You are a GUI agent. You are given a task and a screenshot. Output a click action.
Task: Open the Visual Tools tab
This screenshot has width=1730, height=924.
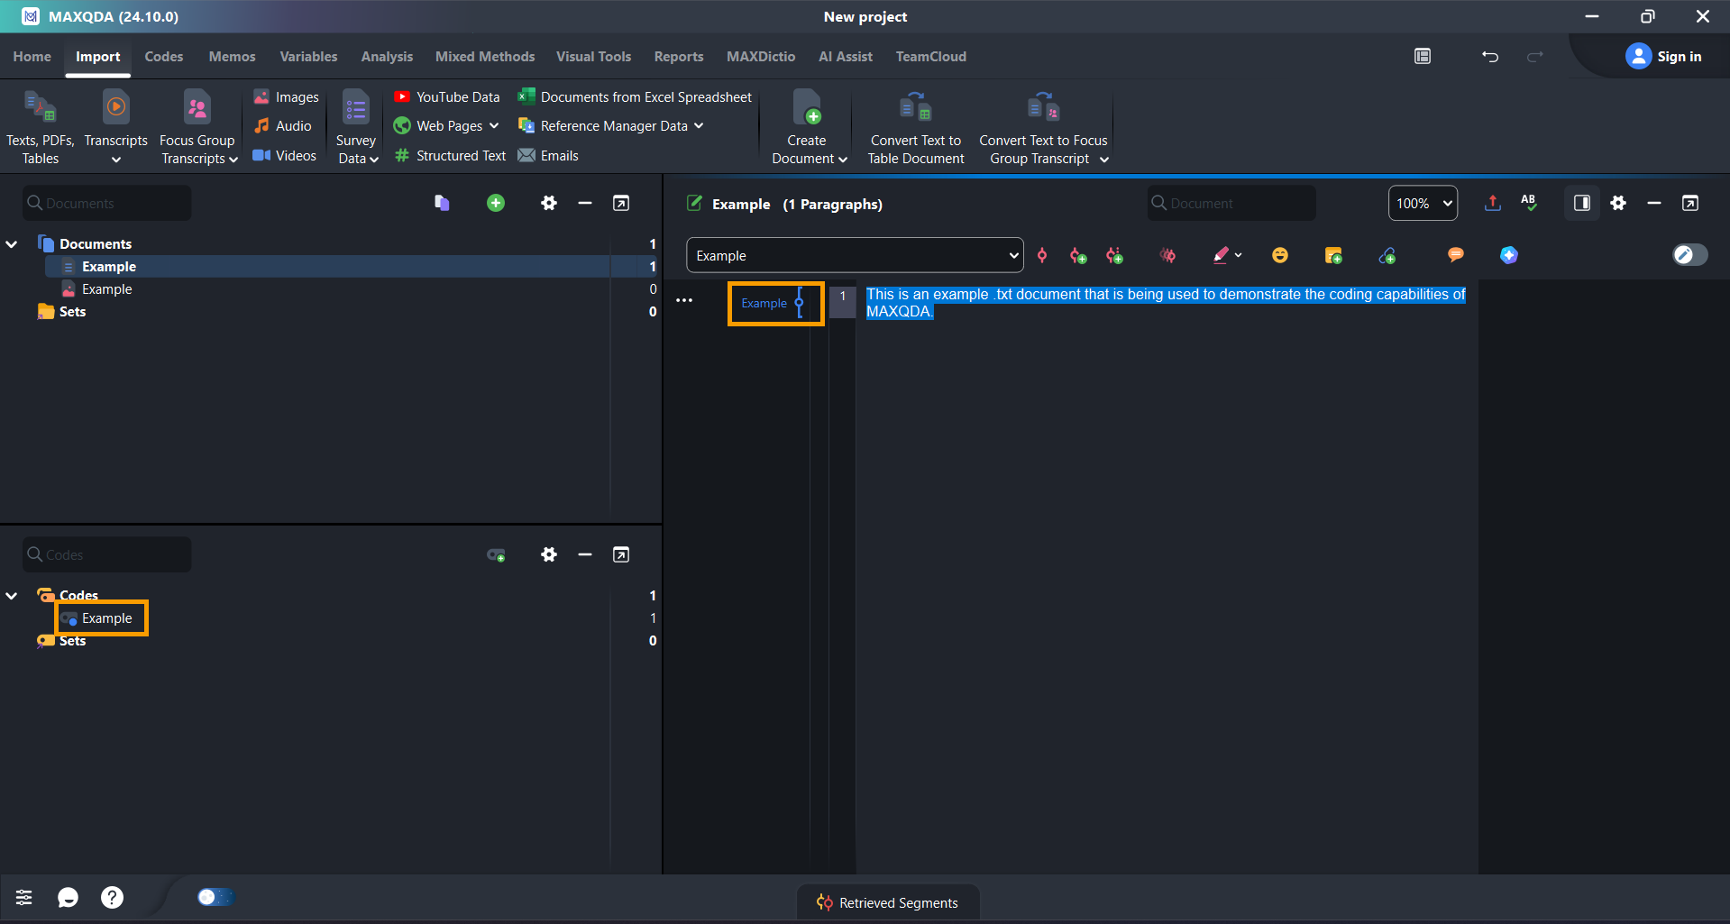tap(593, 57)
